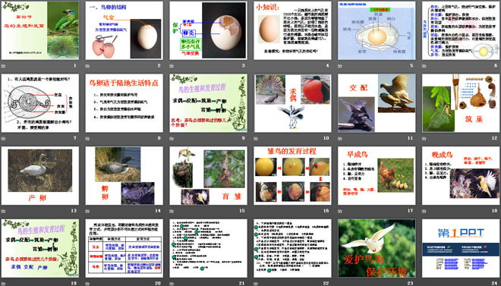Pick the 产卵 swan slide thumbnail
The image size is (501, 286).
coord(40,175)
